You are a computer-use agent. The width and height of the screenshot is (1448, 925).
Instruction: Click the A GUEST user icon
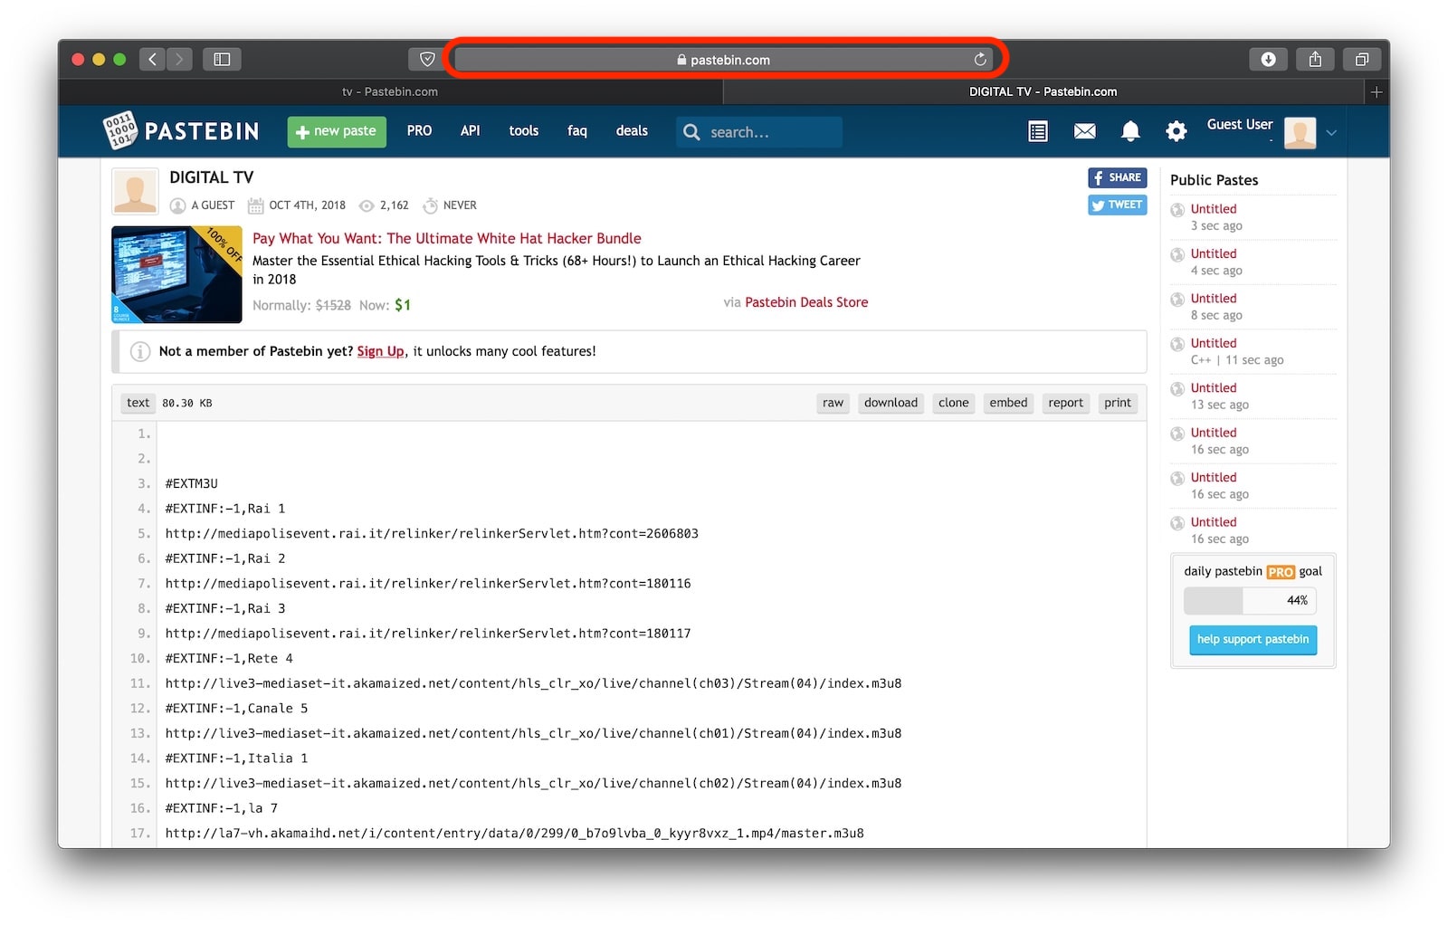178,206
